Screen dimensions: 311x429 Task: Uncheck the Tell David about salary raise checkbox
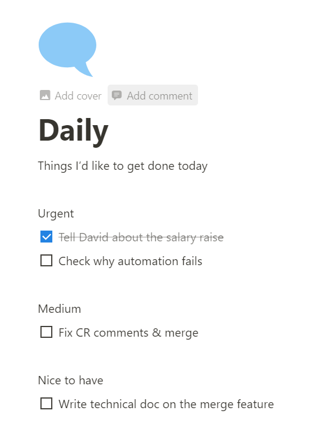(46, 237)
